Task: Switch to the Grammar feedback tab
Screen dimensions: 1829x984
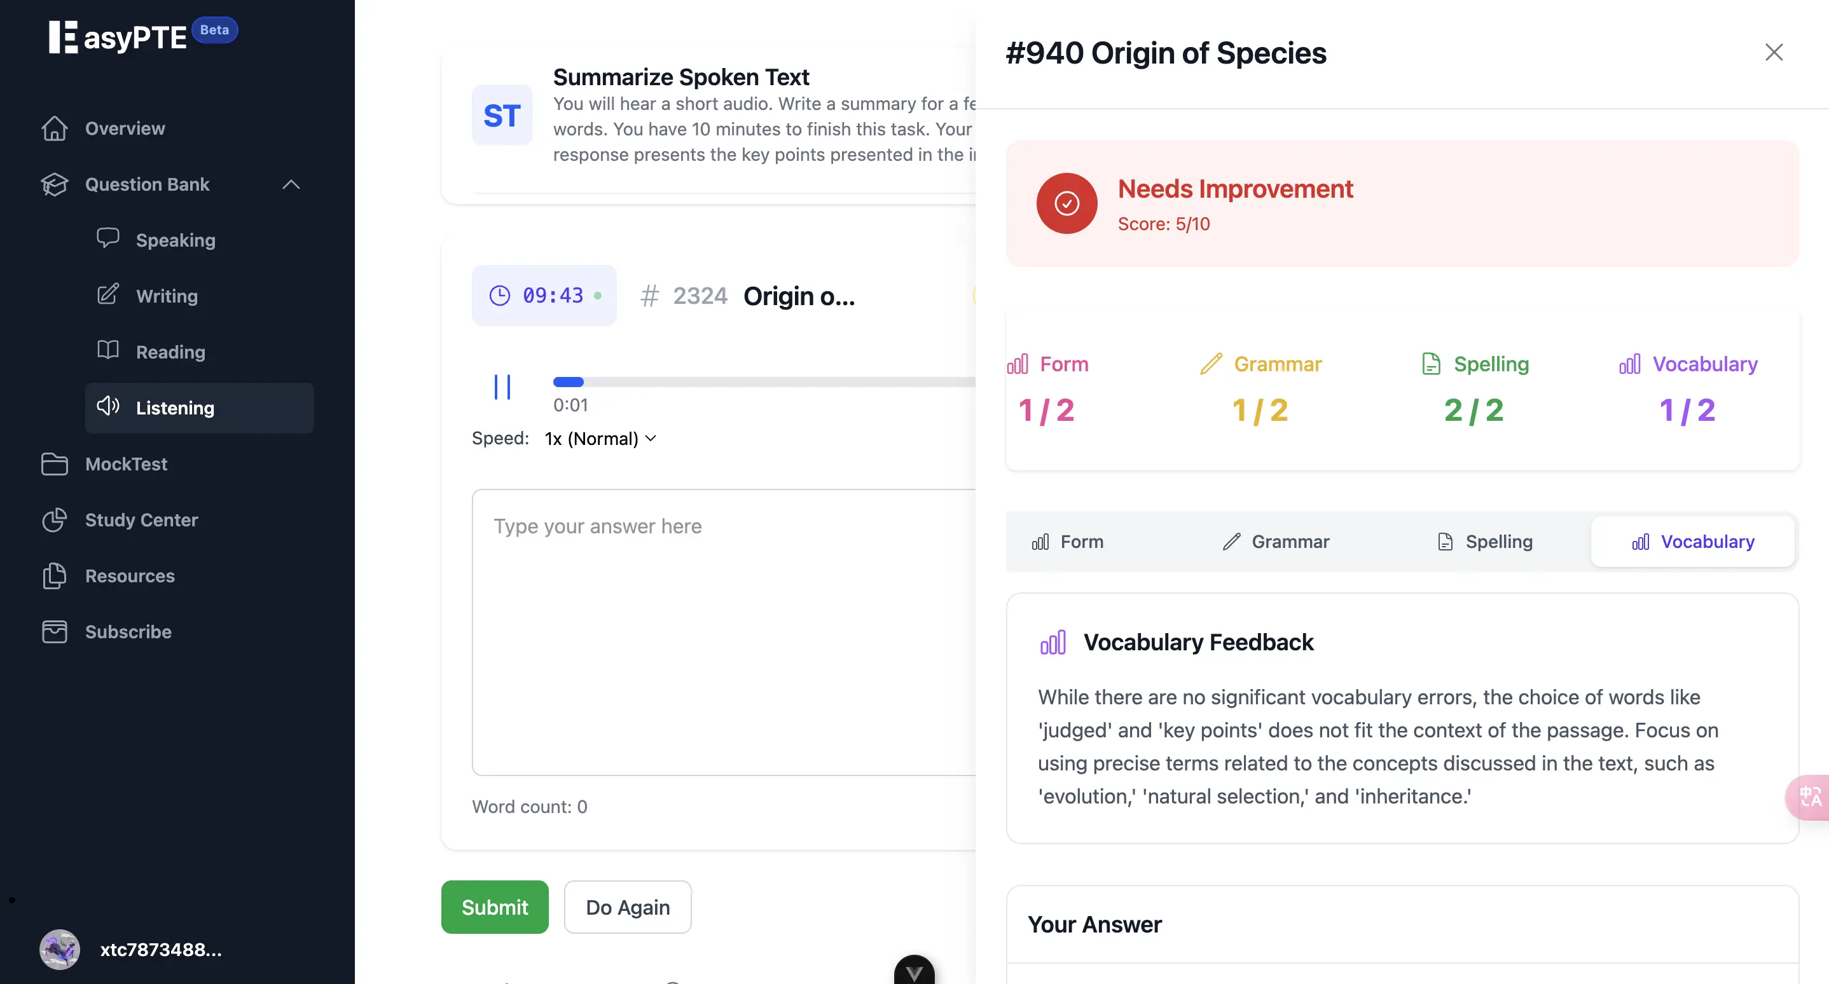Action: tap(1276, 542)
